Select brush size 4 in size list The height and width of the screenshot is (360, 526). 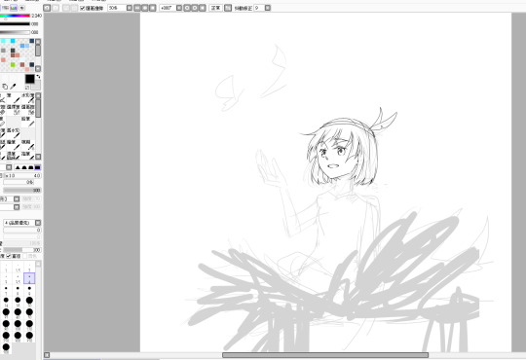(x=29, y=278)
